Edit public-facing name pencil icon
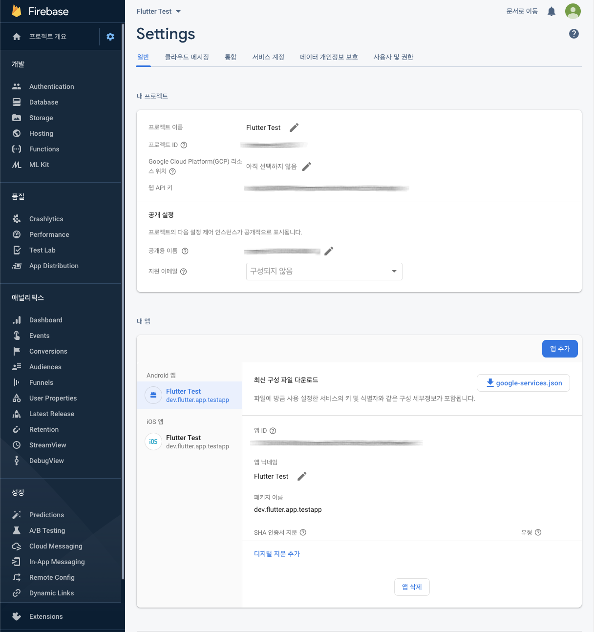Image resolution: width=594 pixels, height=632 pixels. point(329,251)
